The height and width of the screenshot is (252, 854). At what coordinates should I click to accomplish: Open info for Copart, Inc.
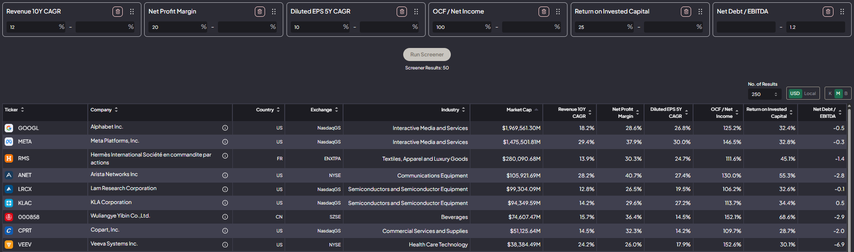[x=225, y=231]
